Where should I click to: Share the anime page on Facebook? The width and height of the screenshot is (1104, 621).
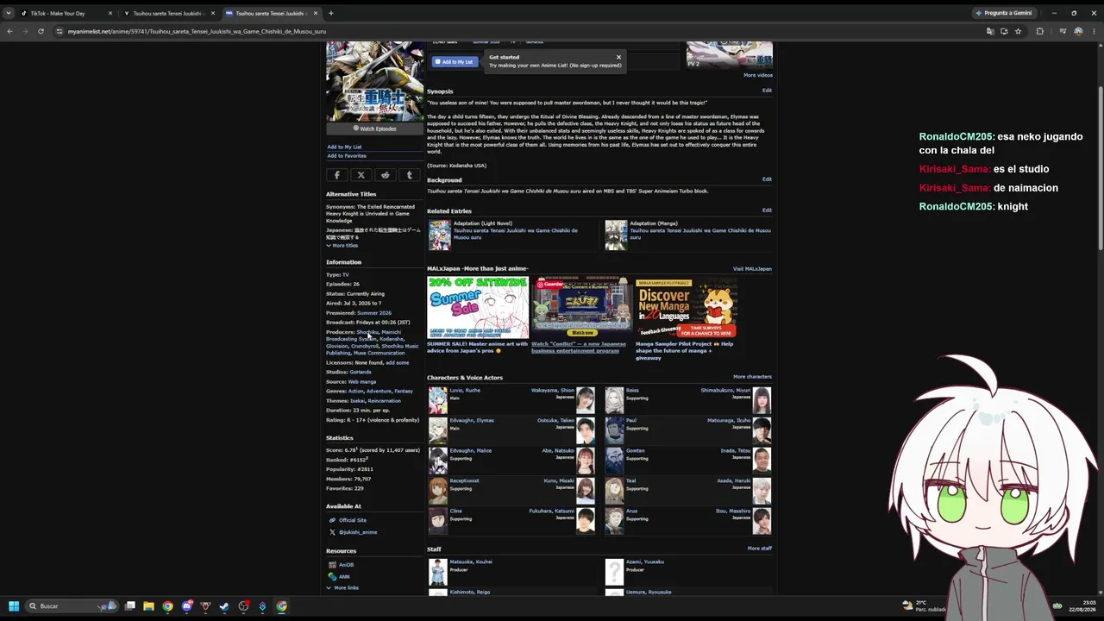point(337,175)
